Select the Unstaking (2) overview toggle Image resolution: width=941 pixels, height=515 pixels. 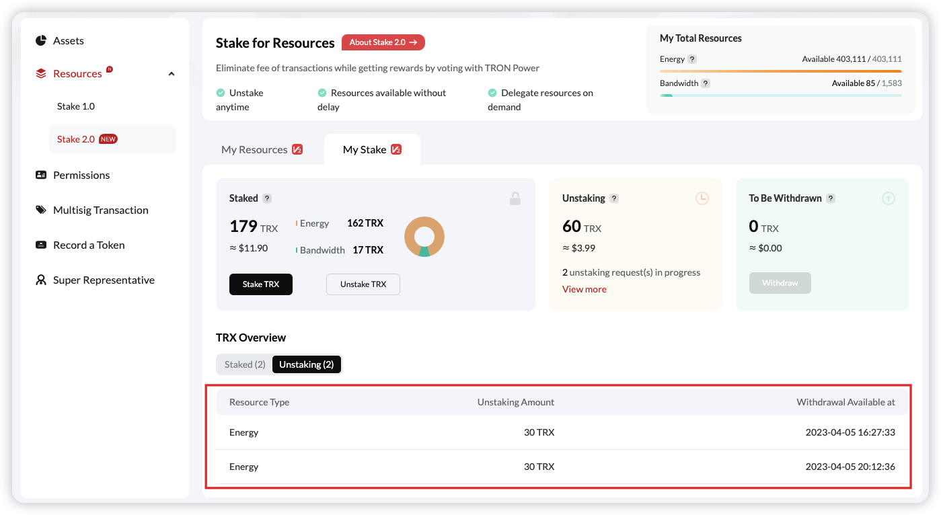point(307,364)
